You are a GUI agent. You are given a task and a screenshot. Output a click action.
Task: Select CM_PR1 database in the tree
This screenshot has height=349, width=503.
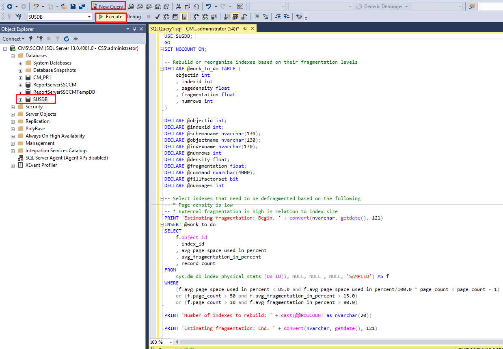tap(42, 78)
